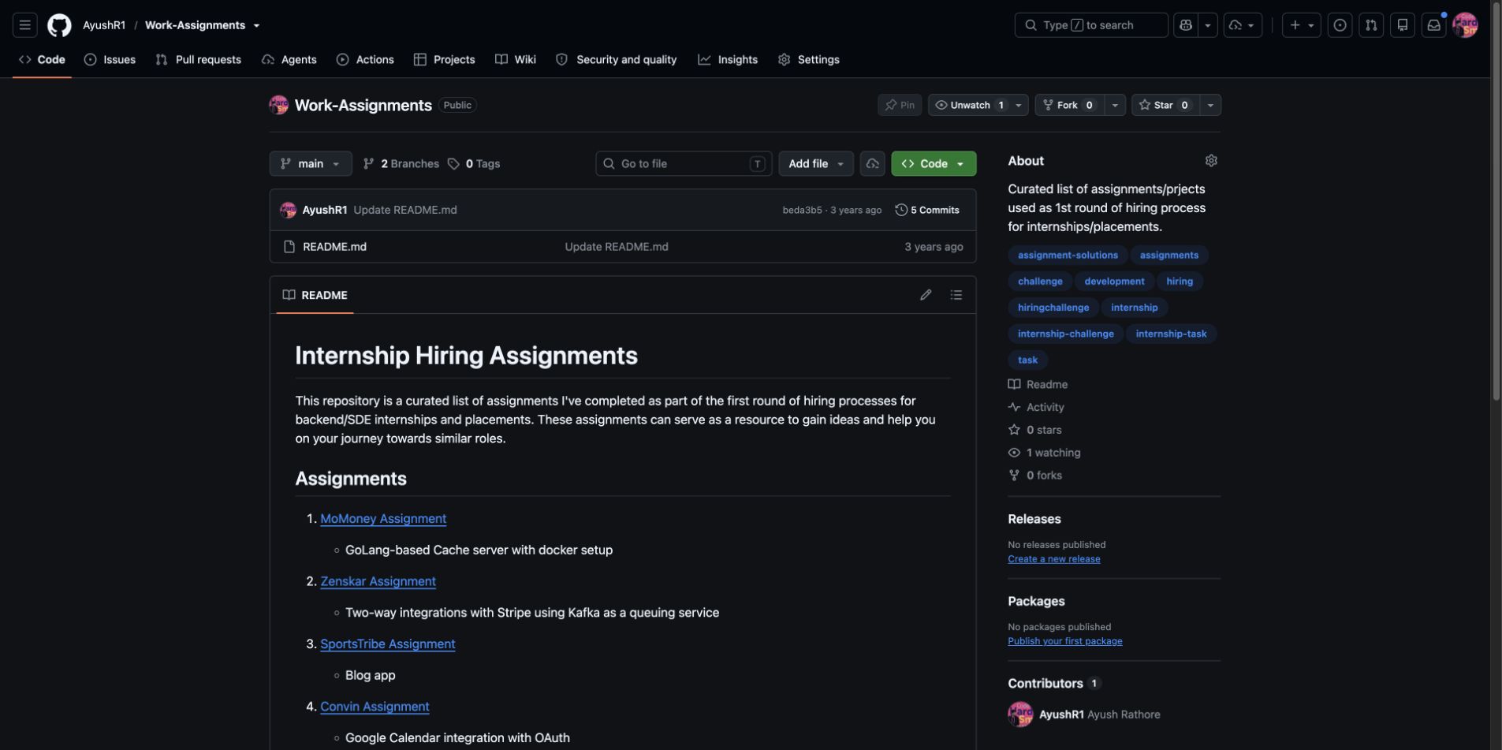Viewport: 1502px width, 750px height.
Task: Open commit hash beda3b5
Action: coord(802,210)
